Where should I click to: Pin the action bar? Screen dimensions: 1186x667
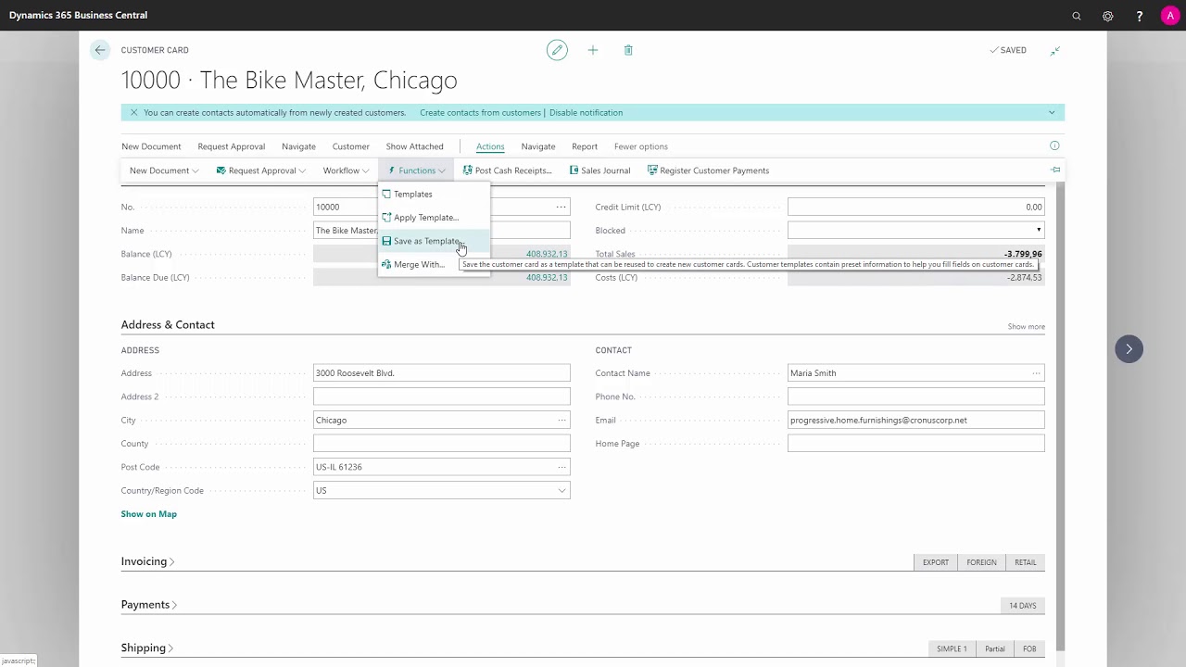[x=1055, y=170]
